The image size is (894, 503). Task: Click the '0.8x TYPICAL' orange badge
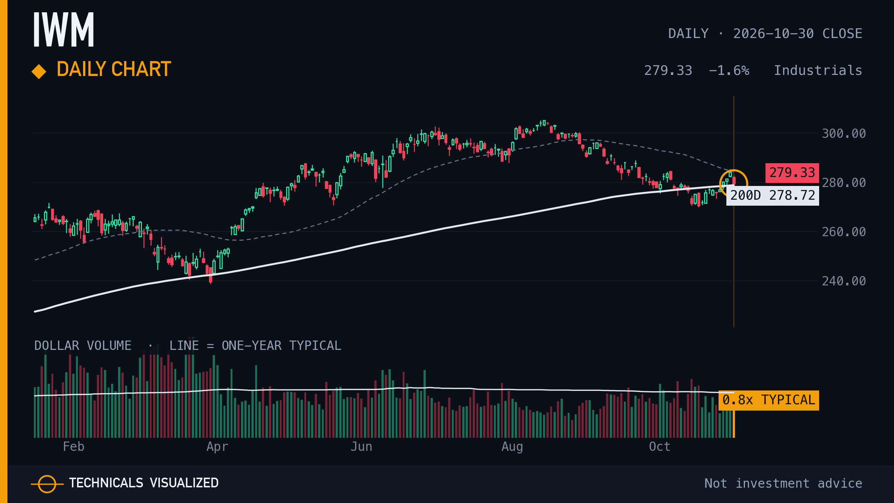coord(769,400)
